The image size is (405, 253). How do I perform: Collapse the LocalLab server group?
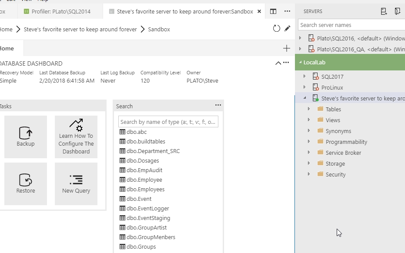[300, 63]
